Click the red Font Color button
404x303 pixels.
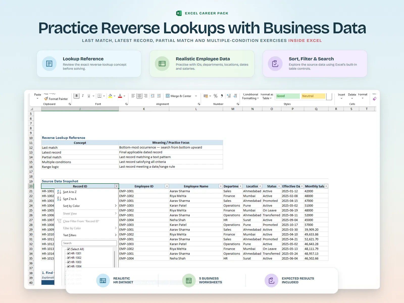click(120, 96)
